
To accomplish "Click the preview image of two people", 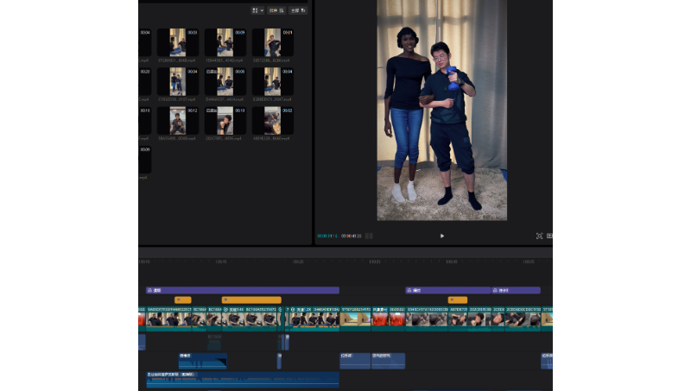I will (441, 110).
